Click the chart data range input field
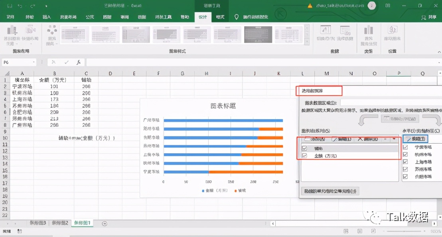Screen dimensions: 442x237 391,103
